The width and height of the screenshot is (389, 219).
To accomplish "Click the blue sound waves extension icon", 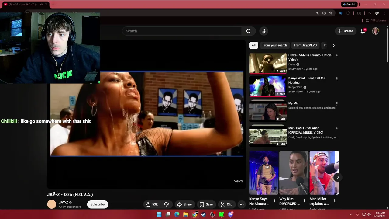I will (341, 13).
